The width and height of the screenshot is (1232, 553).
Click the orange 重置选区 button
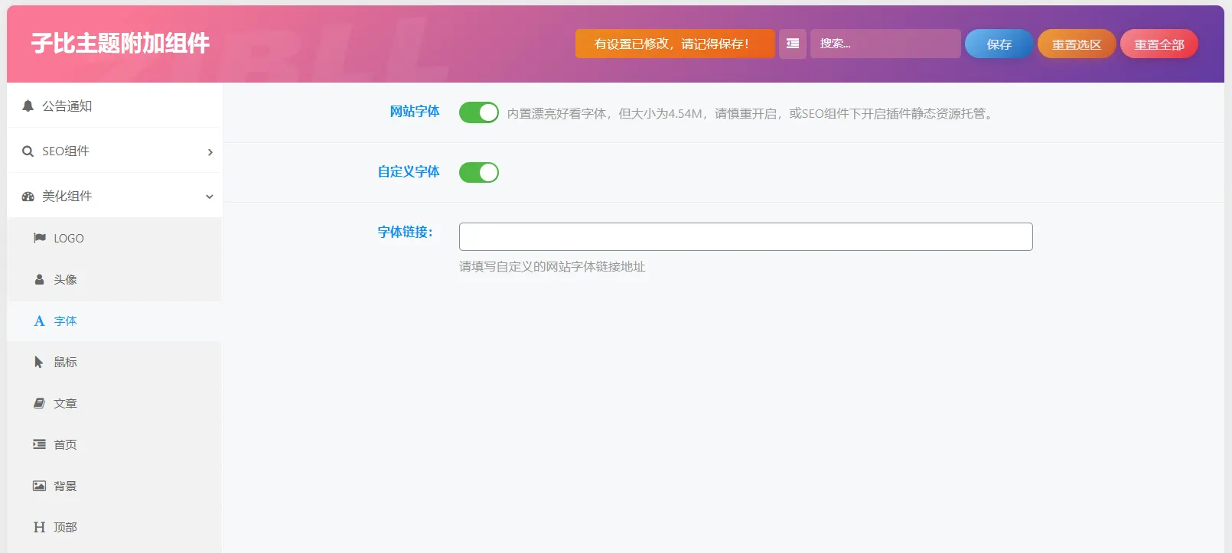click(x=1076, y=44)
